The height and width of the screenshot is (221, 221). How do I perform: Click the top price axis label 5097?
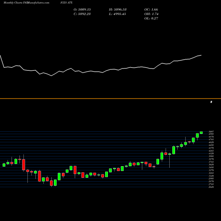point(211,131)
